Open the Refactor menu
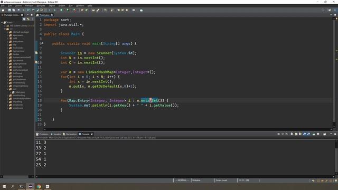 point(29,6)
